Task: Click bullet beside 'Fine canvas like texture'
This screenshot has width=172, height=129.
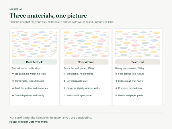Action: click(x=116, y=74)
